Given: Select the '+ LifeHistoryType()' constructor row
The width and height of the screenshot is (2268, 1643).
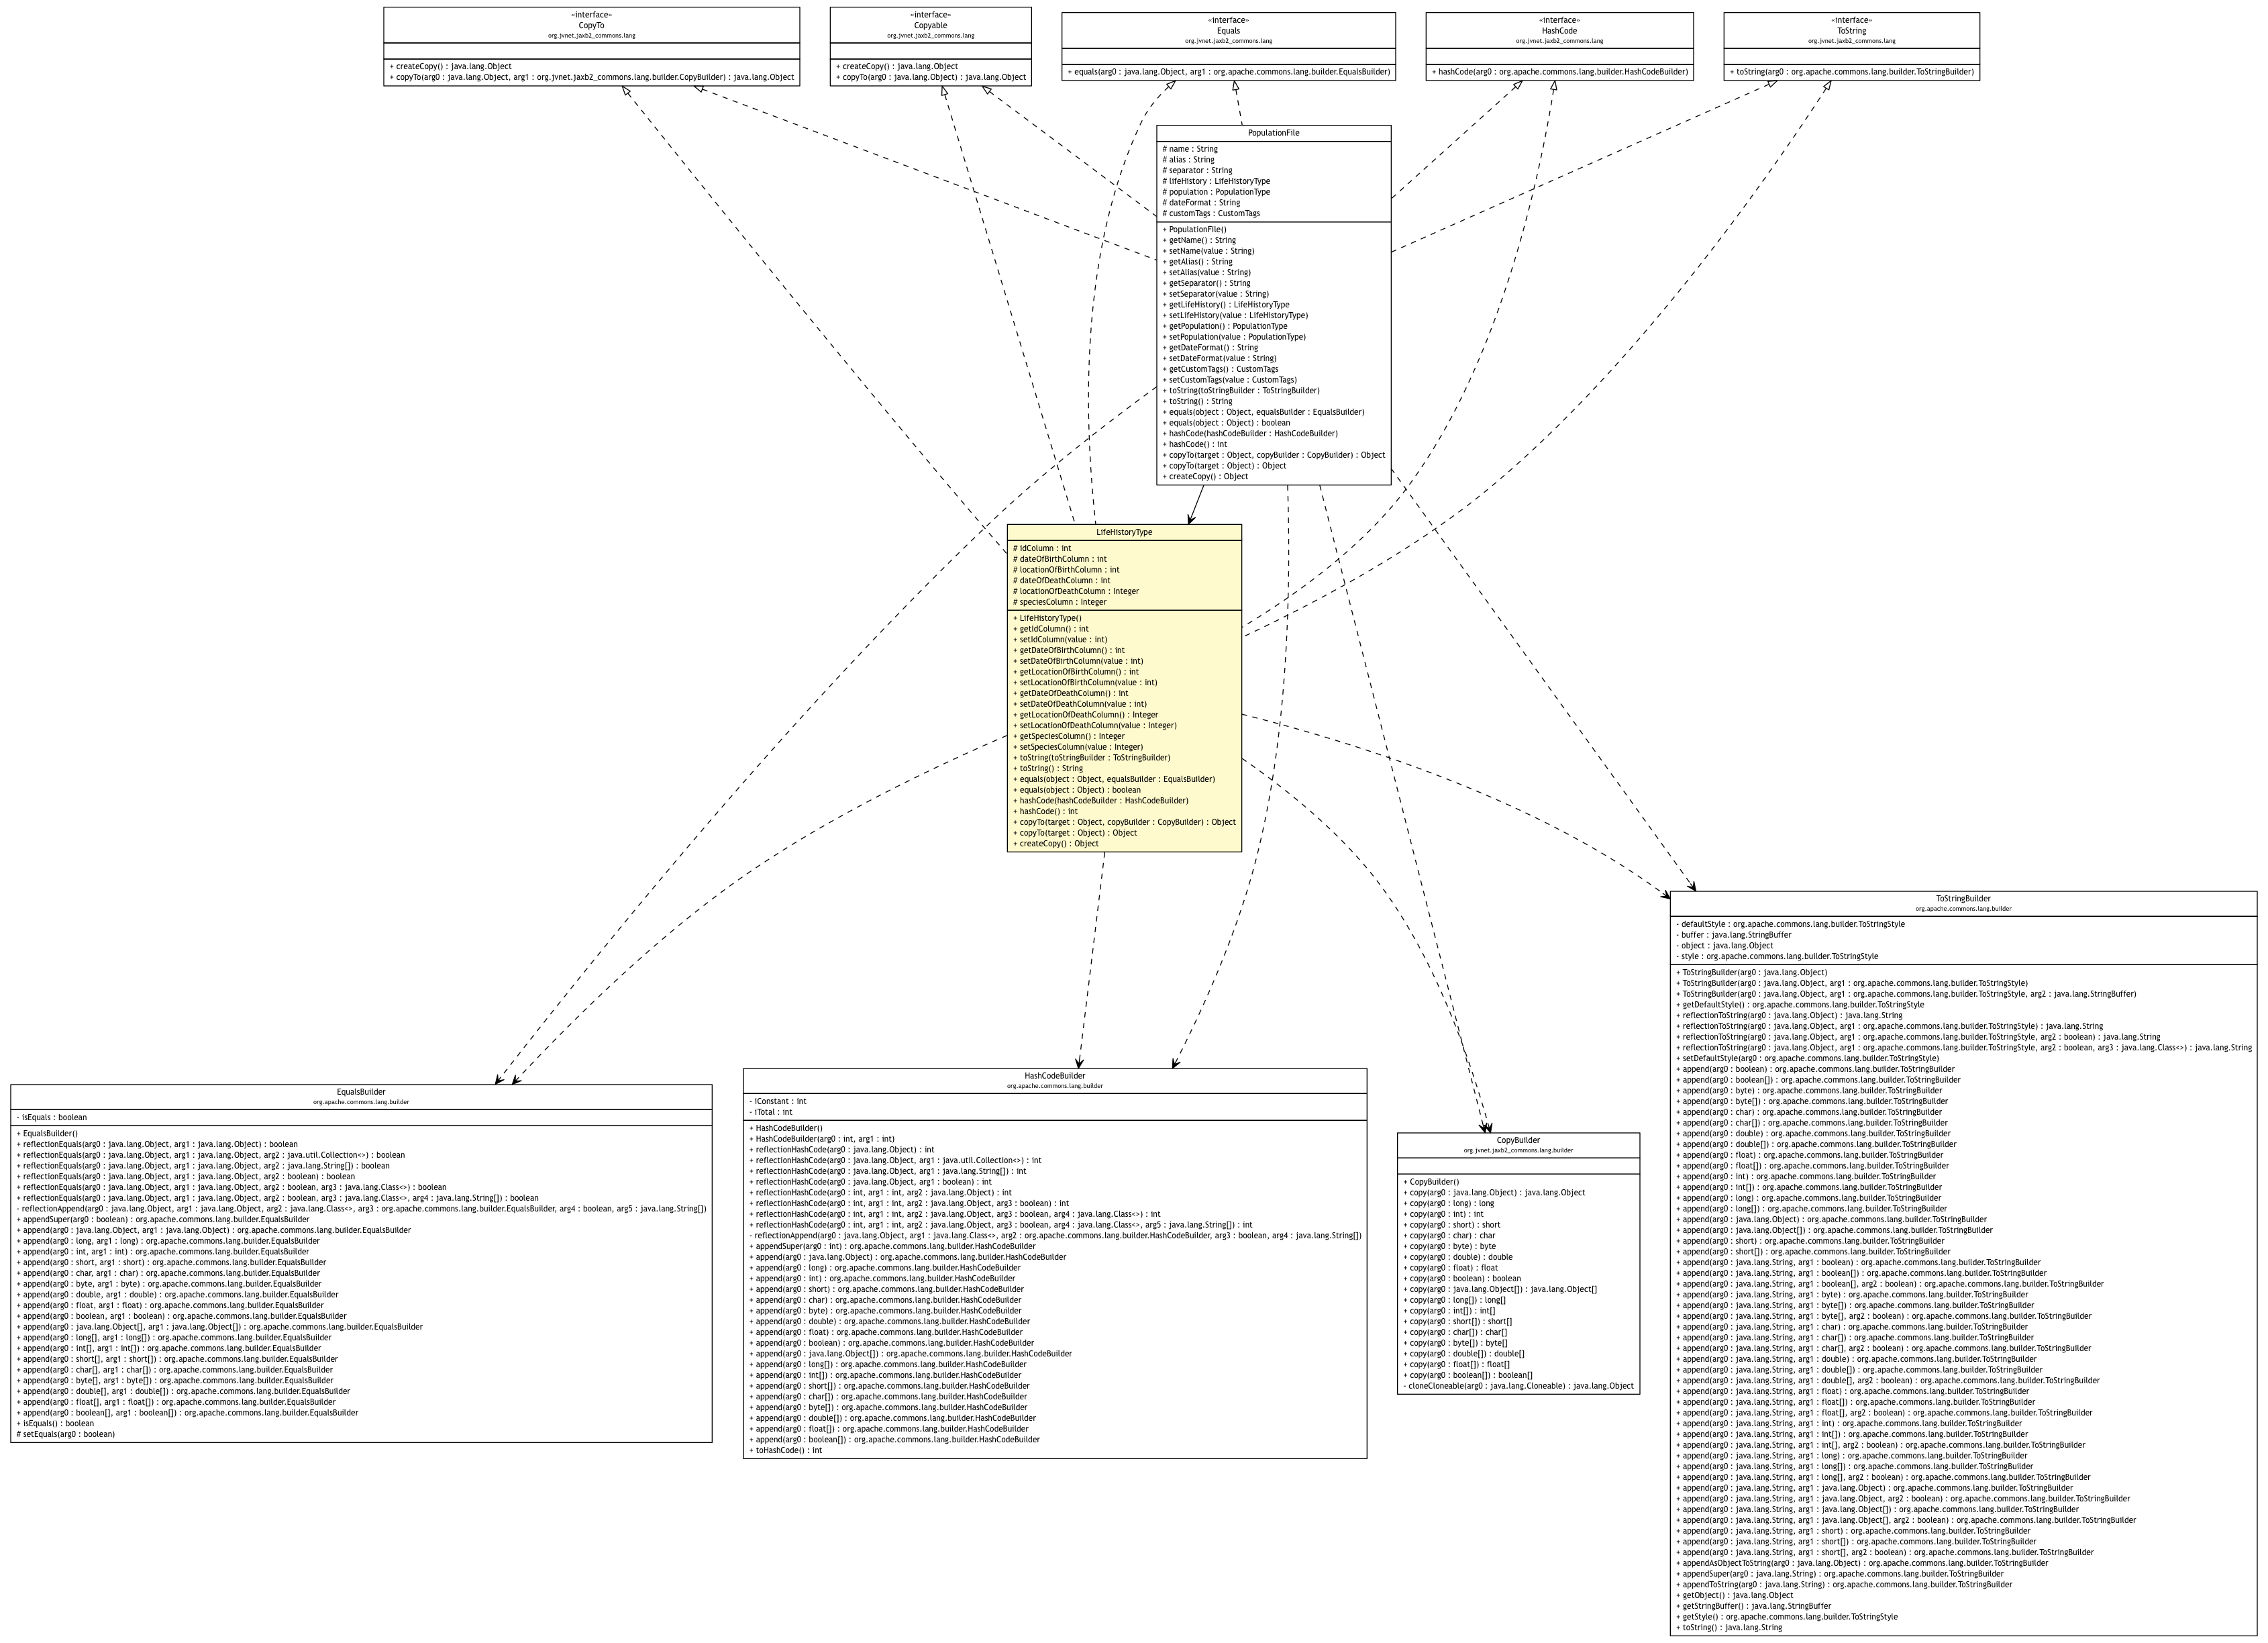Looking at the screenshot, I should (1047, 618).
